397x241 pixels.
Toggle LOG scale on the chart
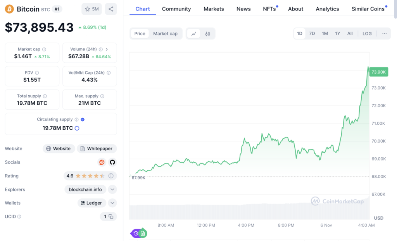point(367,33)
